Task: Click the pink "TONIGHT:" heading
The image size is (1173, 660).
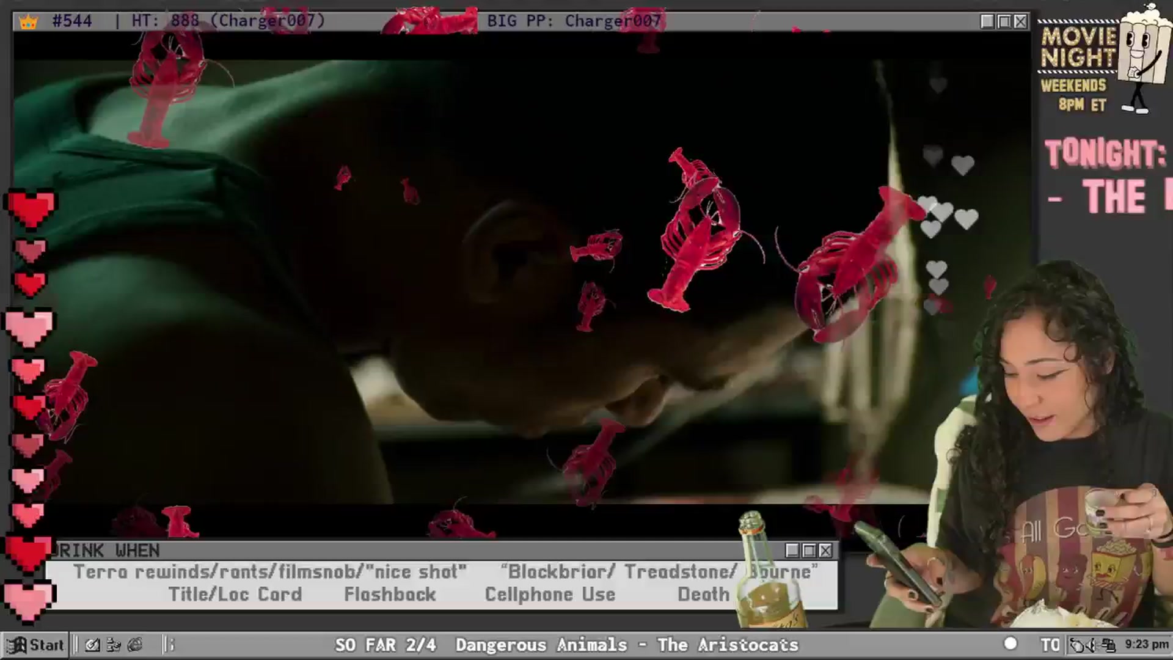Action: pos(1105,153)
